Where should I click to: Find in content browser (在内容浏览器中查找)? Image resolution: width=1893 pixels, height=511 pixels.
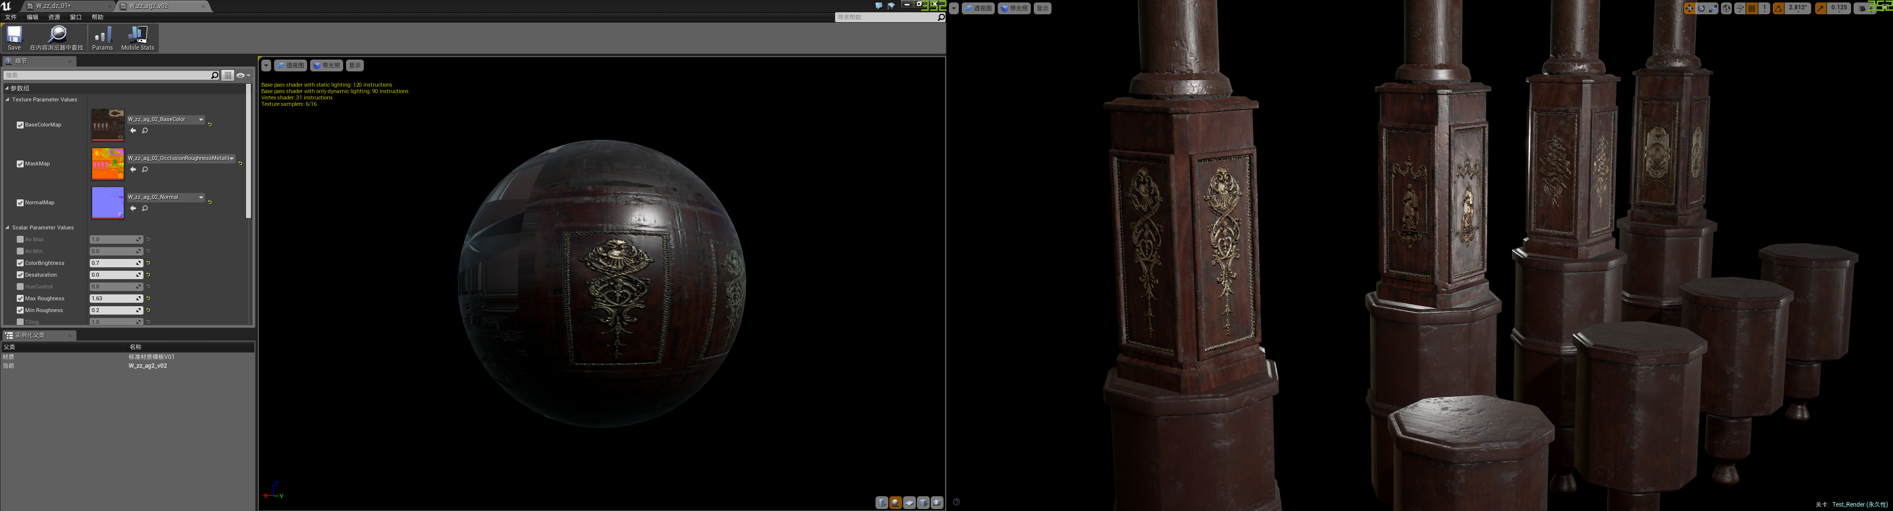57,38
